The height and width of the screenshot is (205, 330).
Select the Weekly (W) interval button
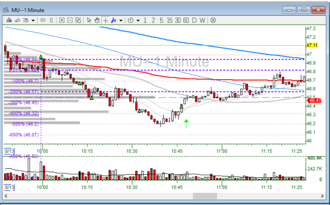click(203, 20)
